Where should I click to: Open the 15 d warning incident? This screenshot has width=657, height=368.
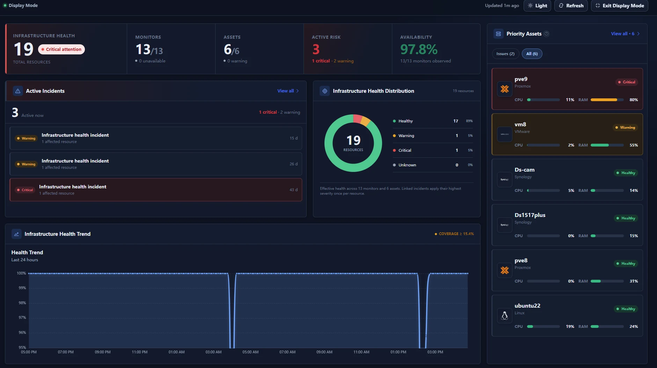click(156, 138)
